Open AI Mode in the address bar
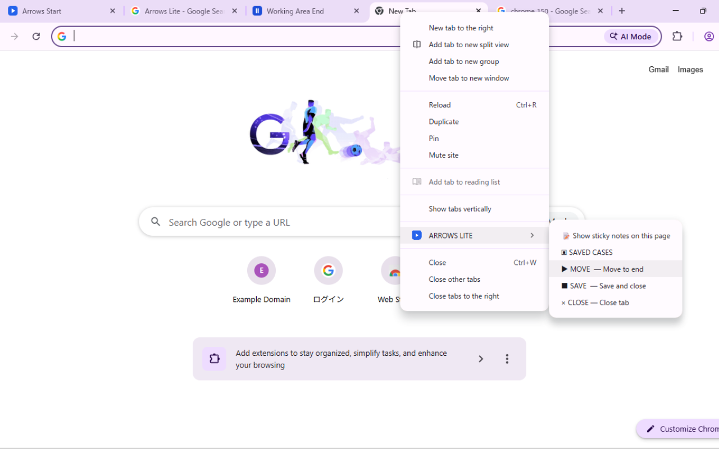 pyautogui.click(x=631, y=36)
